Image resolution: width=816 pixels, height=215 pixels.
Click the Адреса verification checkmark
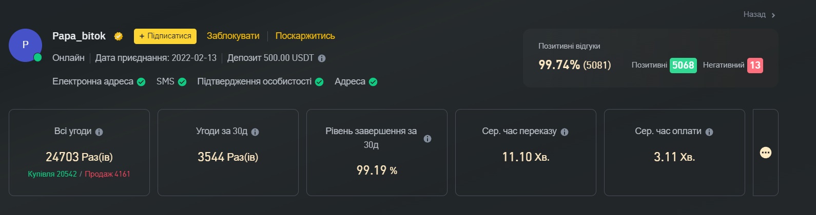tap(373, 82)
